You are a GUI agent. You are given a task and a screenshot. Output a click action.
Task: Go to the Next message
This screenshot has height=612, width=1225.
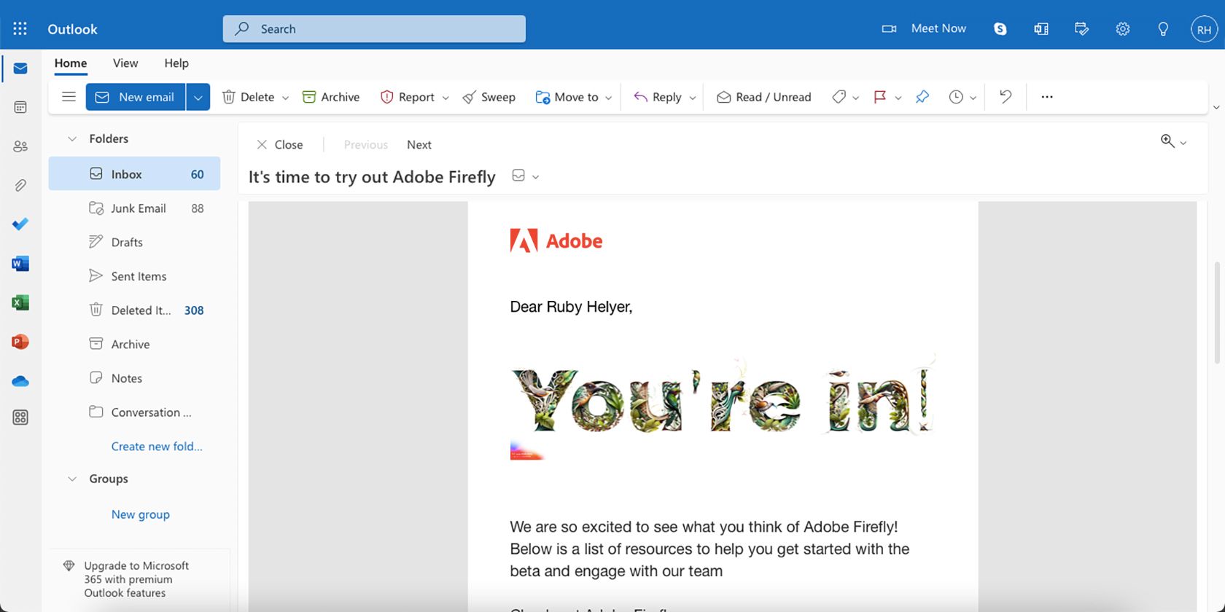click(419, 144)
